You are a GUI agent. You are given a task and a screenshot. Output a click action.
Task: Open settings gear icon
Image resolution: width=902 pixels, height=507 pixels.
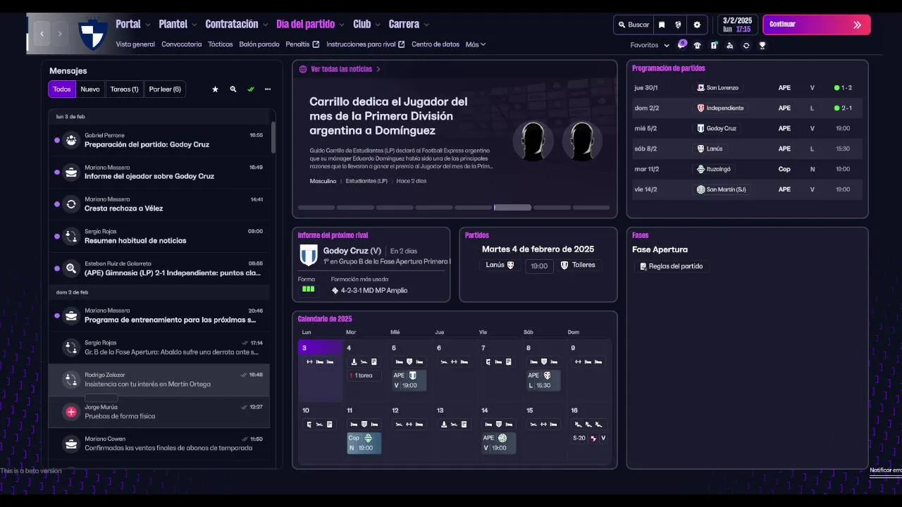tap(697, 25)
